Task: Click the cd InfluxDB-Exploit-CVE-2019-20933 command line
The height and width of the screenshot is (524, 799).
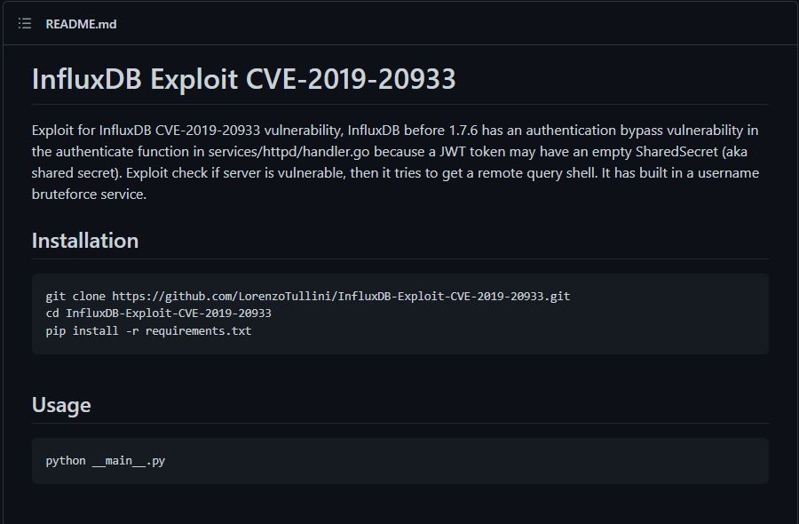Action: pos(159,313)
